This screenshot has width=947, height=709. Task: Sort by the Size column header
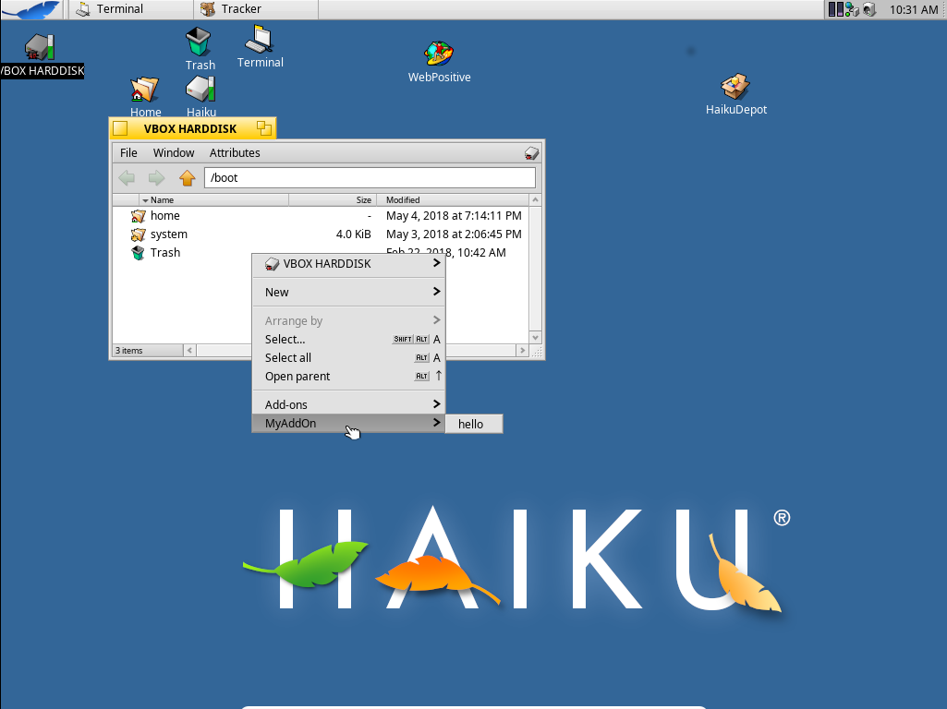pyautogui.click(x=333, y=199)
